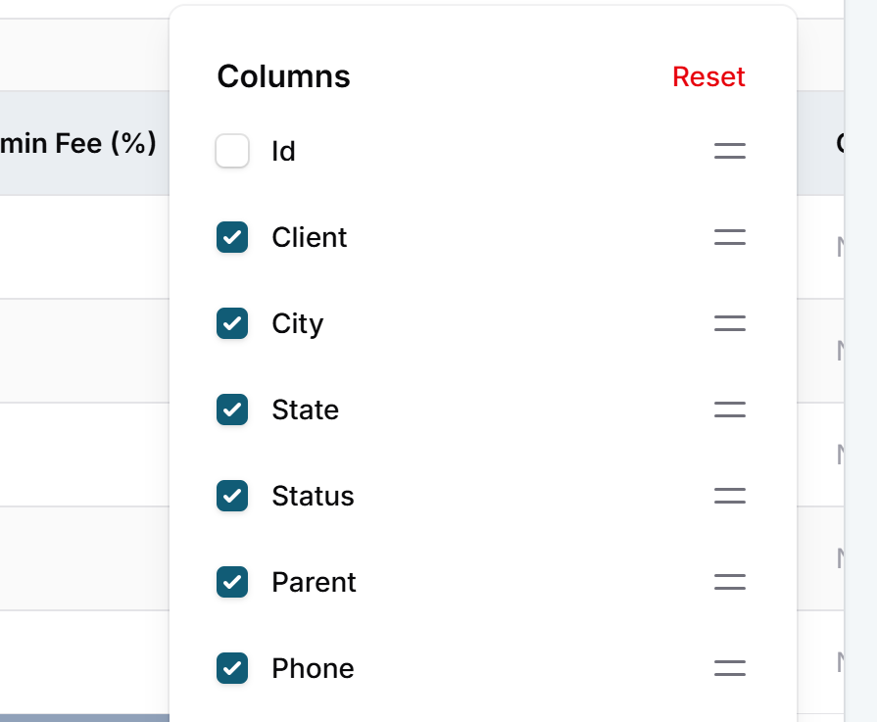
Task: Click the Parent label text
Action: 314,582
